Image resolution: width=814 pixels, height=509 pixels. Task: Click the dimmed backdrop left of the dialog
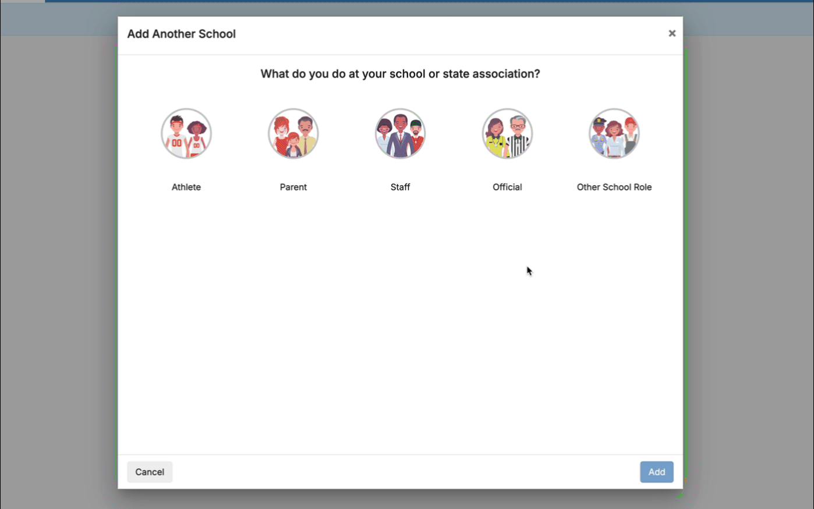pyautogui.click(x=58, y=262)
